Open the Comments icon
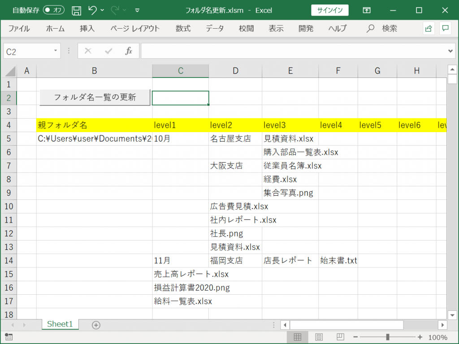 coord(445,28)
